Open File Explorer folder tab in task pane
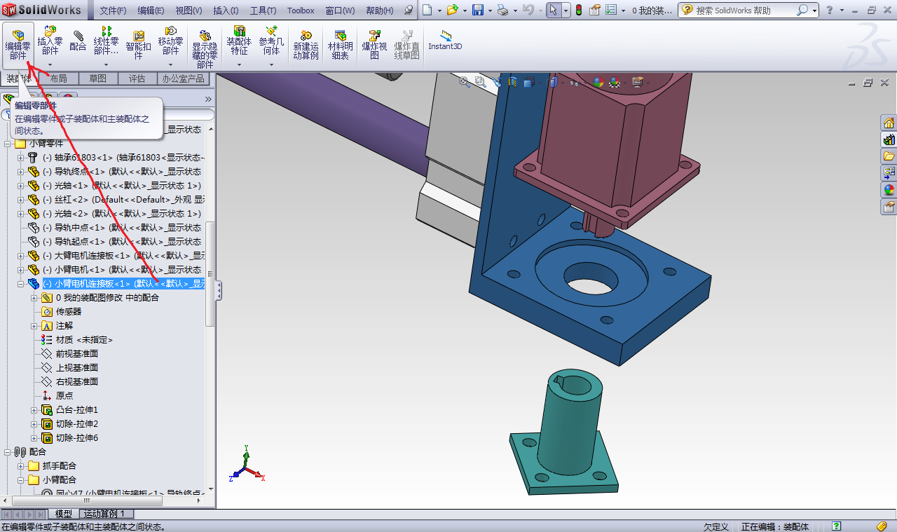The height and width of the screenshot is (532, 897). pos(889,156)
